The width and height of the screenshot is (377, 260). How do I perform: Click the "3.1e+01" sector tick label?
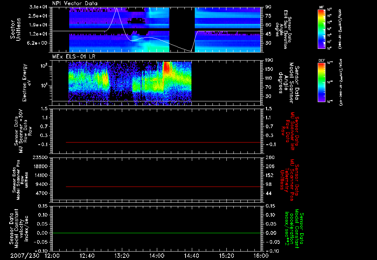[x=39, y=7]
